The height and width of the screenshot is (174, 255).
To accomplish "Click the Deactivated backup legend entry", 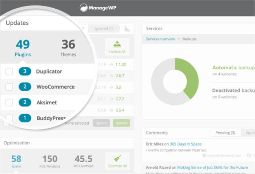I will 234,93.
